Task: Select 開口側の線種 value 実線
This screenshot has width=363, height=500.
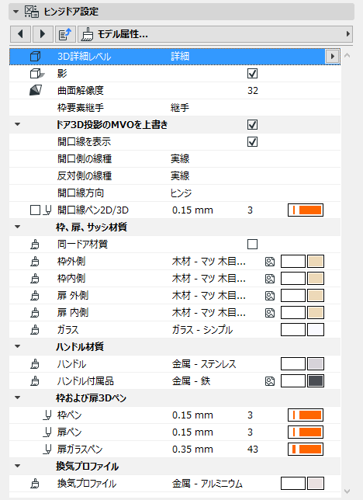Action: coord(180,159)
